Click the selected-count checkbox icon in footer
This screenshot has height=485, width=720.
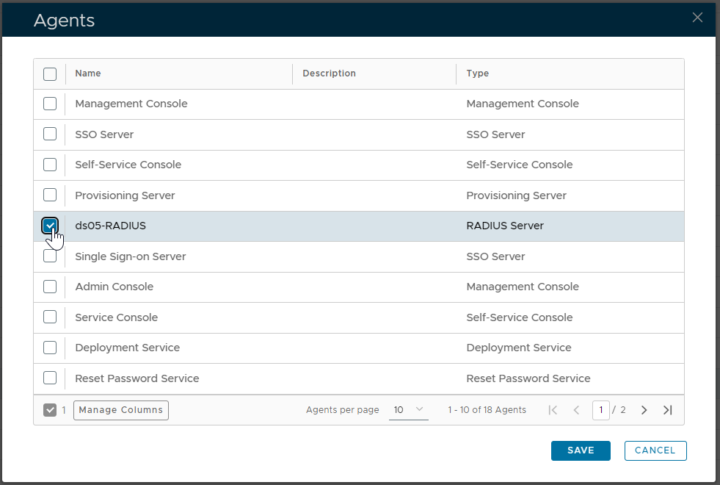[x=50, y=410]
